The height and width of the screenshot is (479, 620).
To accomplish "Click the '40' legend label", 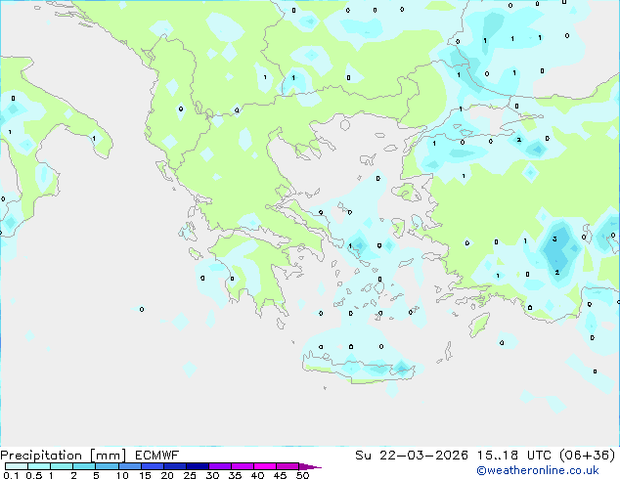I will coord(257,475).
